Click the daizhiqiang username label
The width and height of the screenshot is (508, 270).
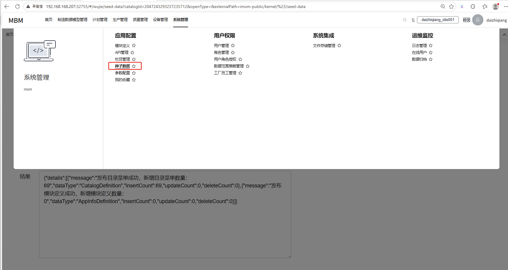click(x=496, y=20)
